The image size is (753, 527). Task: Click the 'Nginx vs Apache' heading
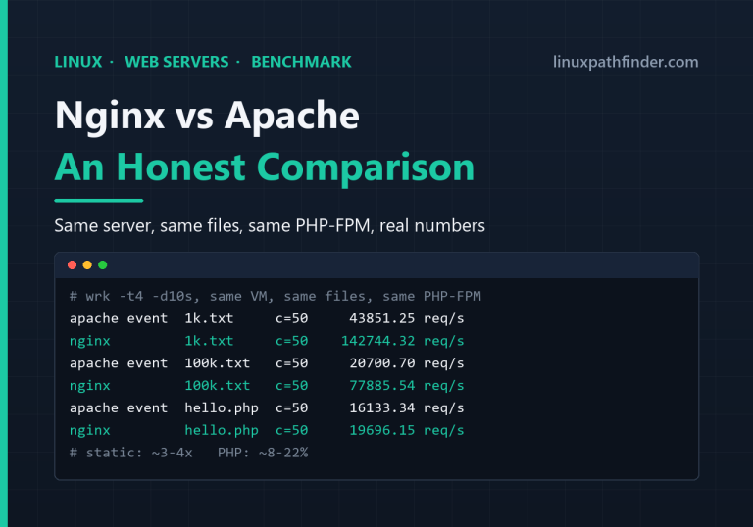[x=207, y=117]
